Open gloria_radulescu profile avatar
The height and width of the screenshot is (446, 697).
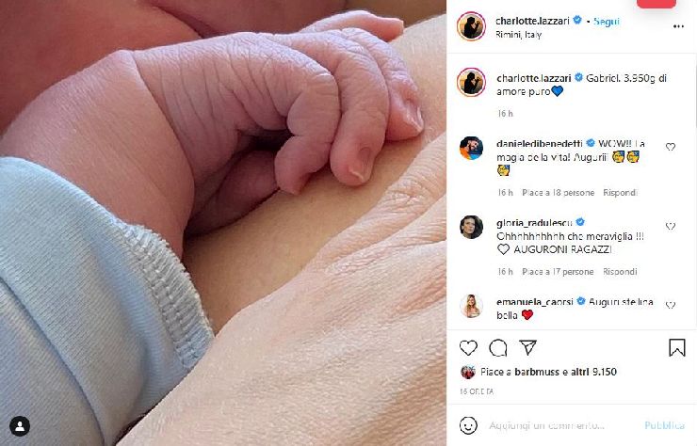click(471, 227)
